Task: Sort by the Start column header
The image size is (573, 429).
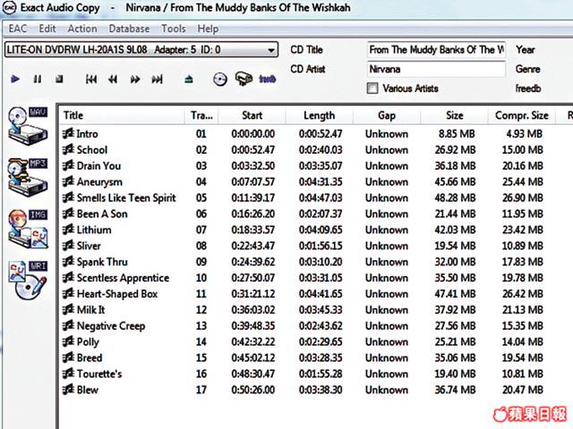Action: pyautogui.click(x=252, y=115)
